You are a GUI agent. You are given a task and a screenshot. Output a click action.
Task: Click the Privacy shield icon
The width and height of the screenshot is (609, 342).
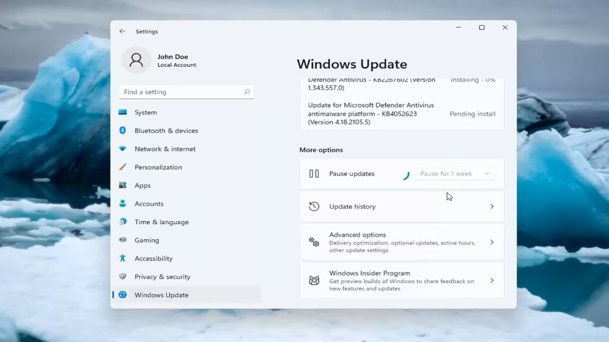(123, 276)
